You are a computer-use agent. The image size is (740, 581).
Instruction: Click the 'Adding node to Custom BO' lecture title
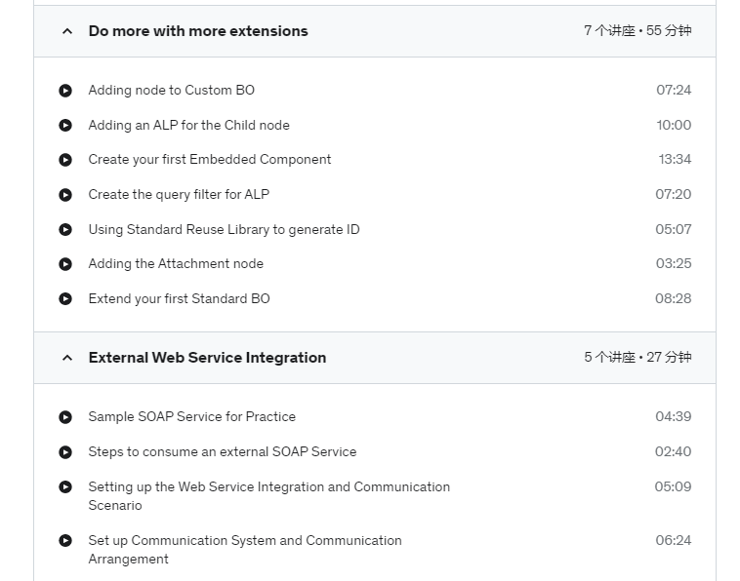(171, 90)
